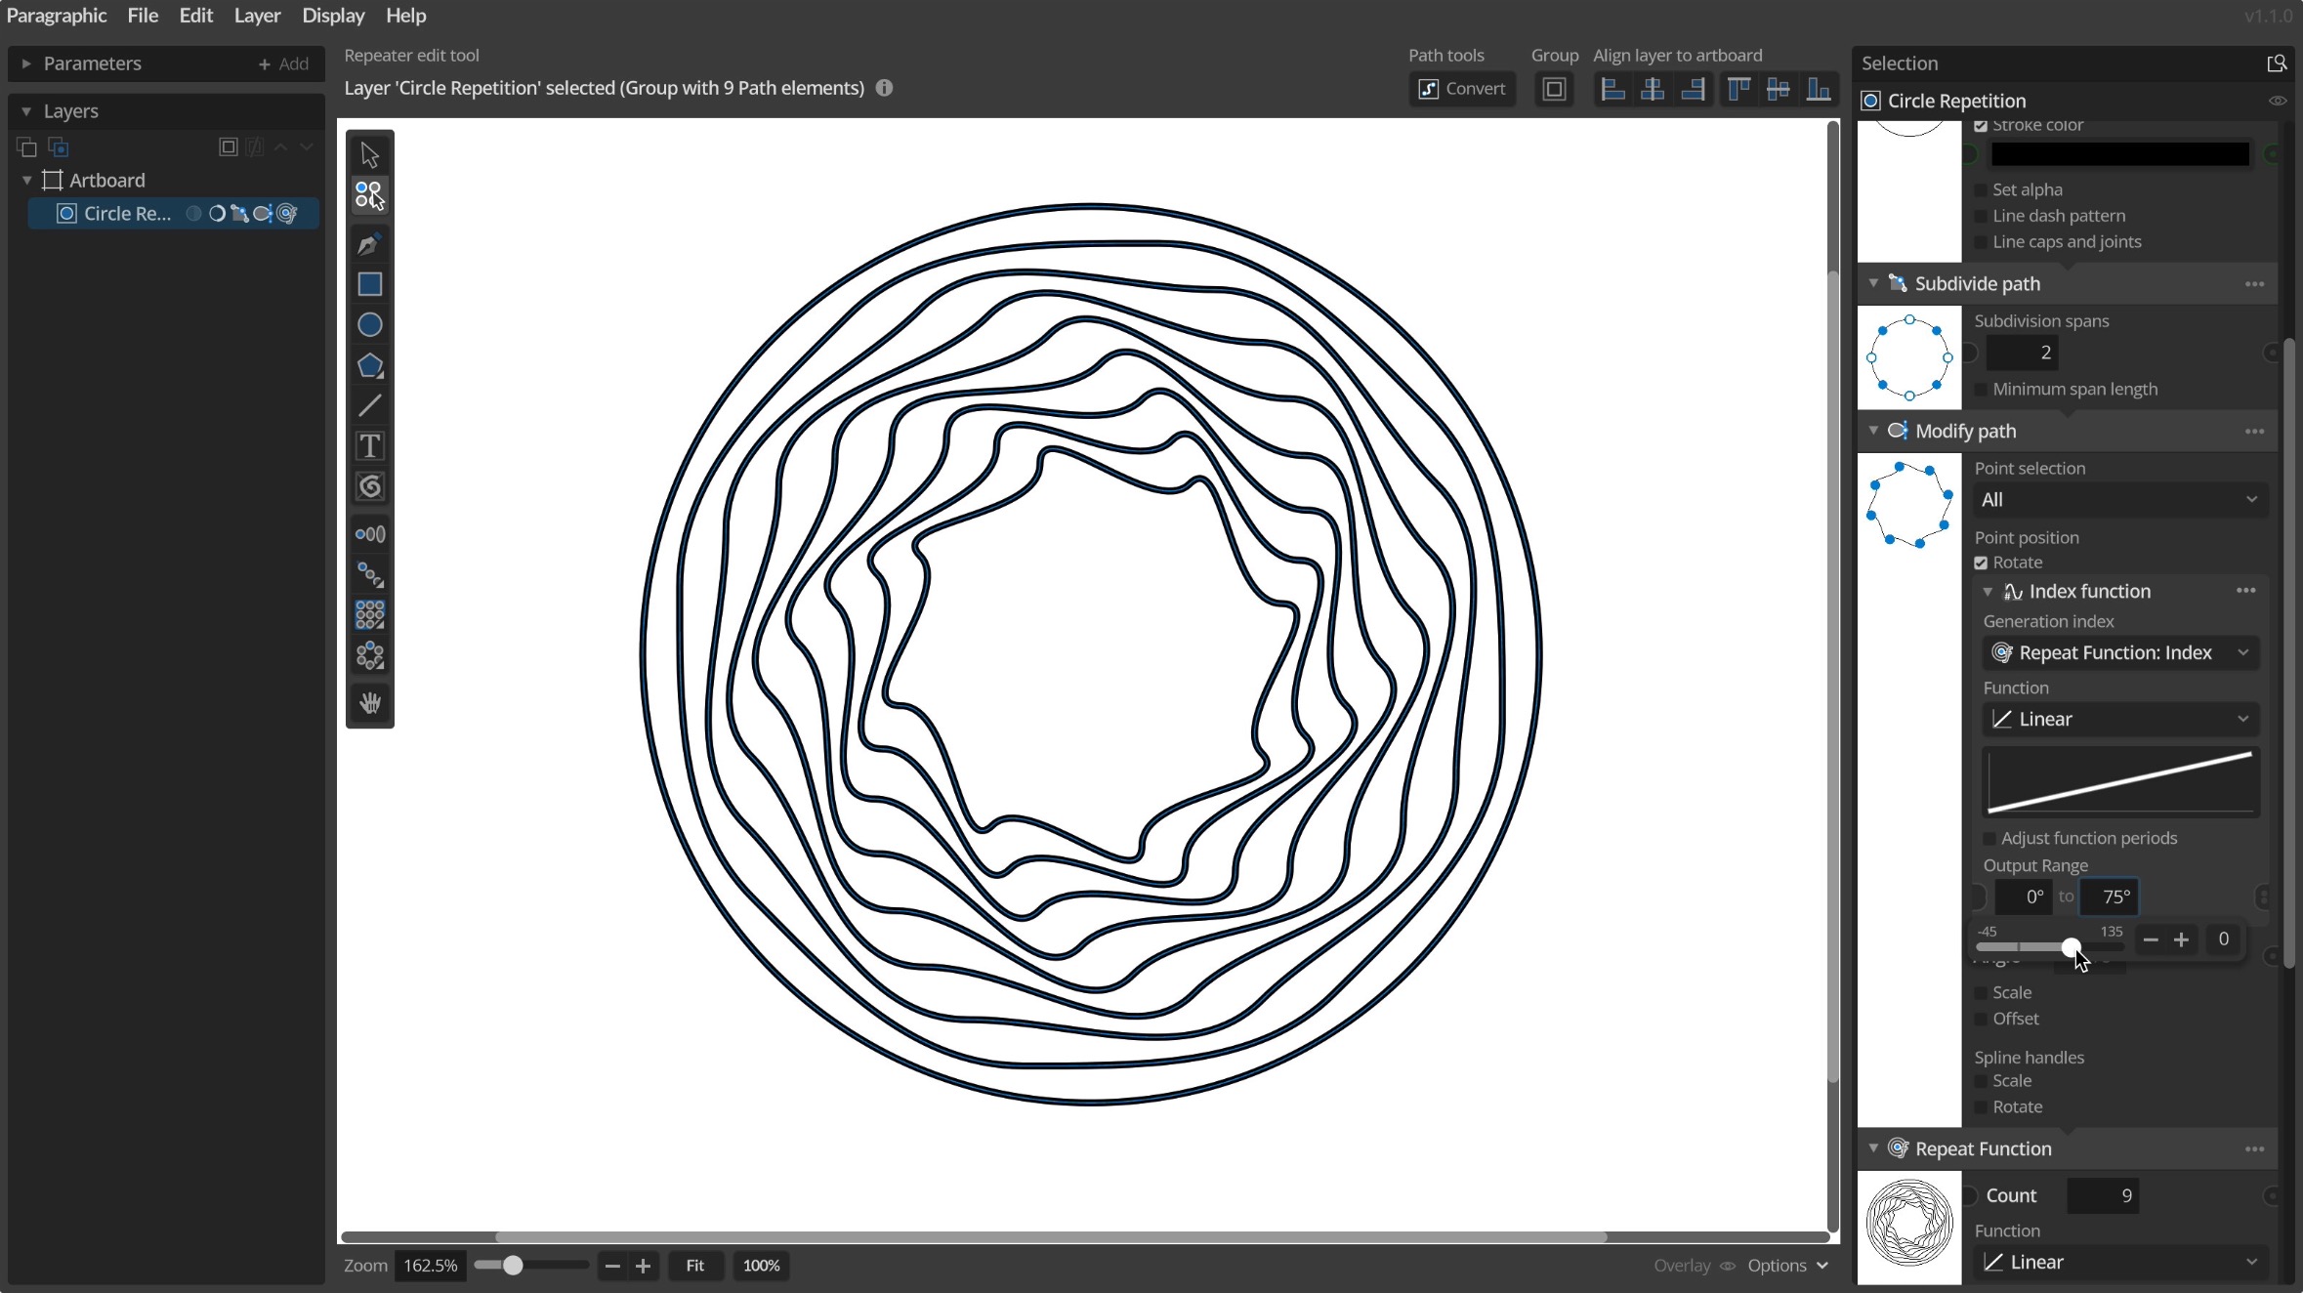Collapse the Layers panel
Screen dimensions: 2303x1293
coord(26,111)
